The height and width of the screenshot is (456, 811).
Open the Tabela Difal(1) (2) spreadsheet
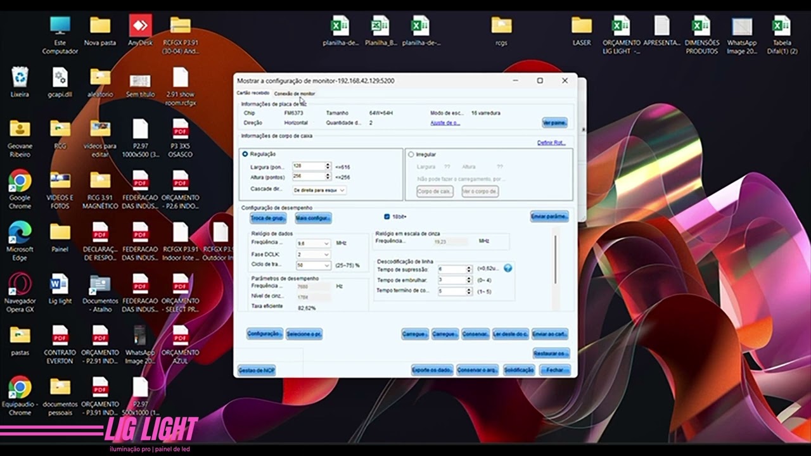(x=782, y=35)
